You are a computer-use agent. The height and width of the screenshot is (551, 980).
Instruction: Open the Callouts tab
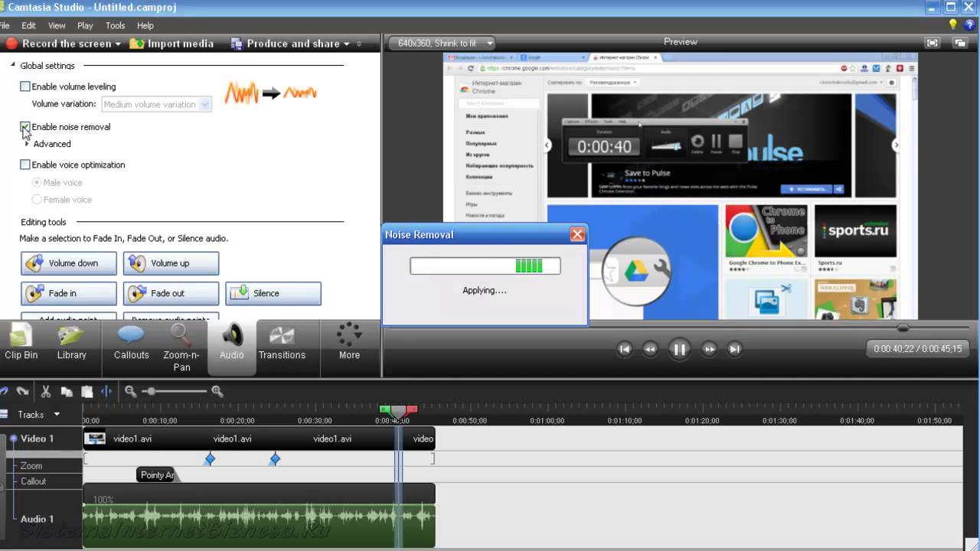pyautogui.click(x=131, y=343)
